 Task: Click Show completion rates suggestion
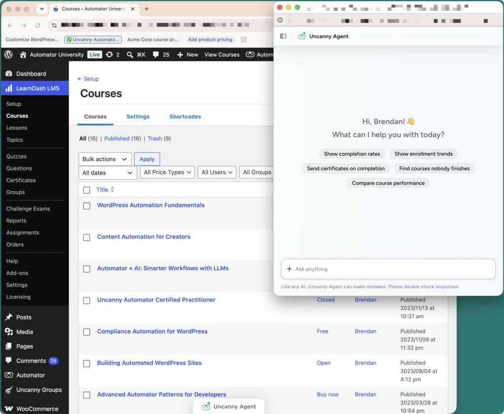352,154
